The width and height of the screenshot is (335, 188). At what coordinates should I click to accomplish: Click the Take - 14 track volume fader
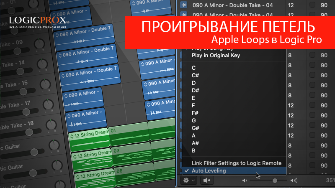tap(20, 71)
